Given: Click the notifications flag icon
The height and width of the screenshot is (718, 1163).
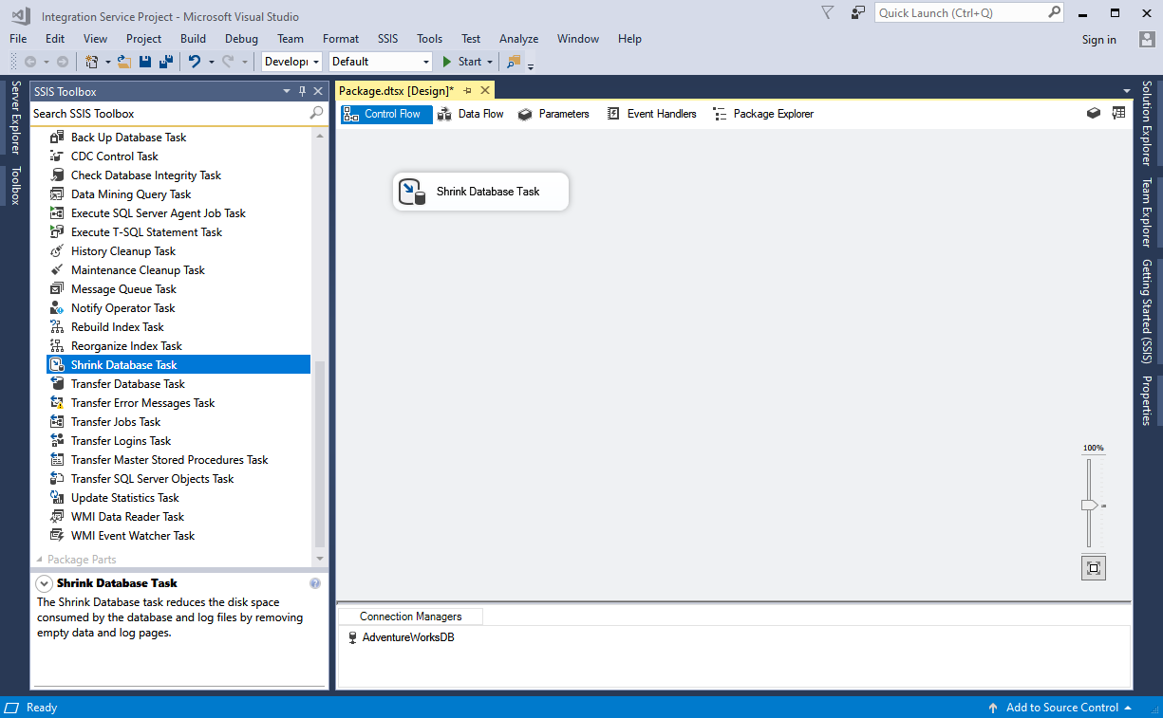Looking at the screenshot, I should point(827,13).
